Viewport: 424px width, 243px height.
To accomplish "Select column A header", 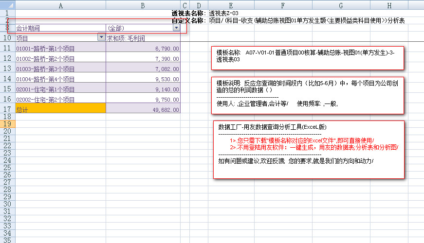I will coord(60,5).
